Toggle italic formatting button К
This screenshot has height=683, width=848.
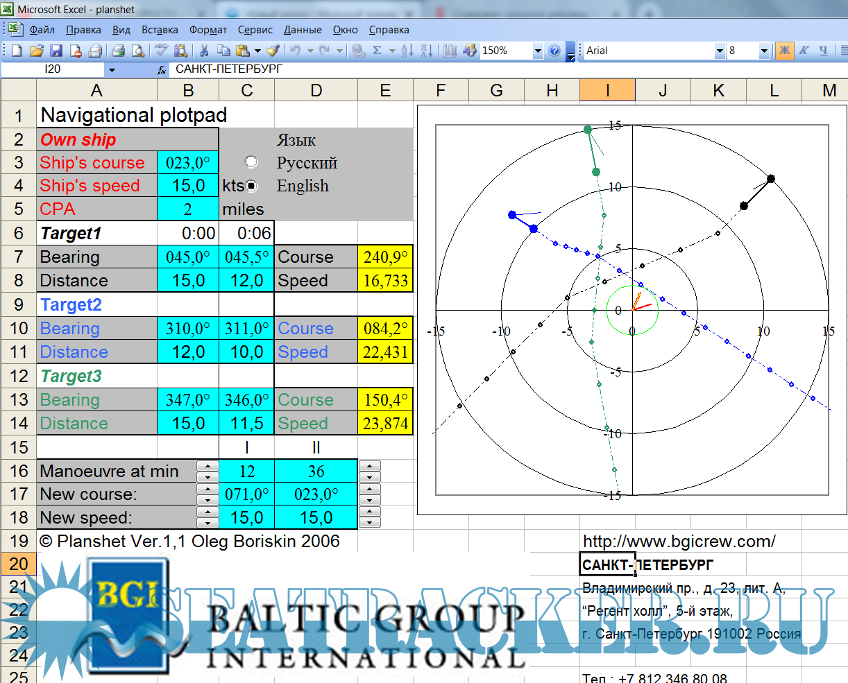[x=804, y=51]
